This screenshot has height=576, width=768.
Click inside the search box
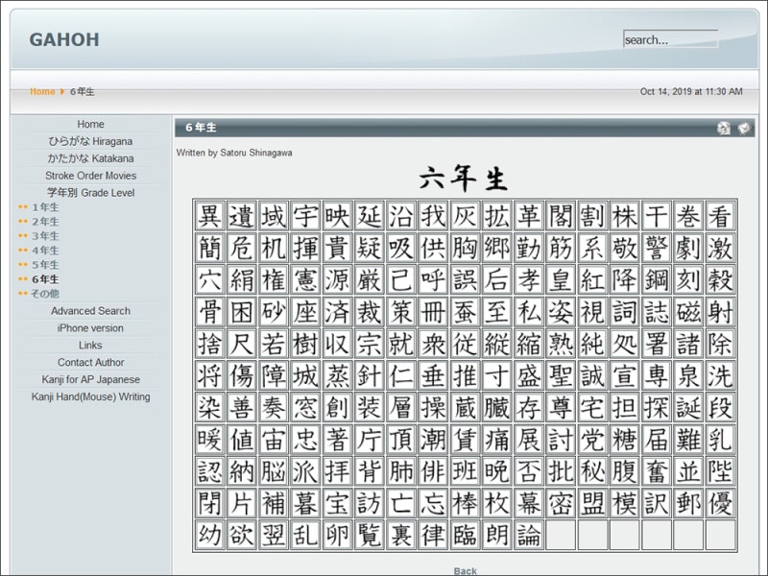[671, 40]
